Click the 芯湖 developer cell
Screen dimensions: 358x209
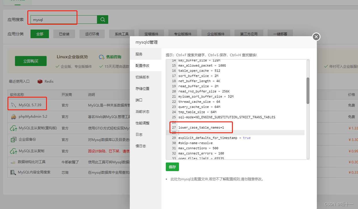(x=65, y=173)
